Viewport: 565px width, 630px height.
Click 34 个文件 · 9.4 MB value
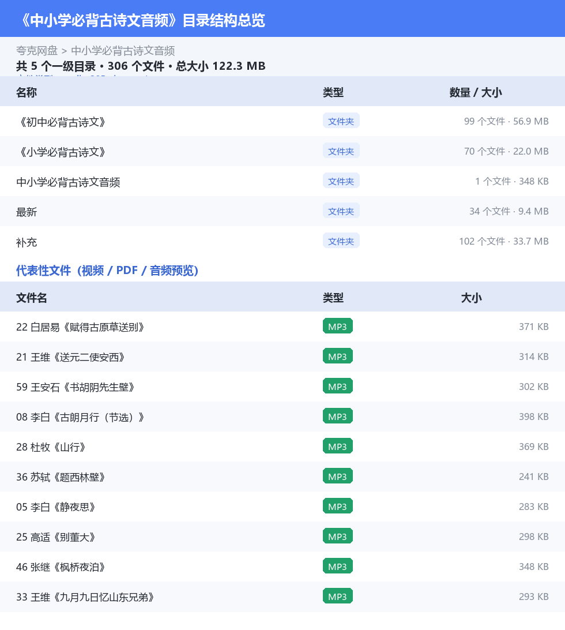coord(509,211)
